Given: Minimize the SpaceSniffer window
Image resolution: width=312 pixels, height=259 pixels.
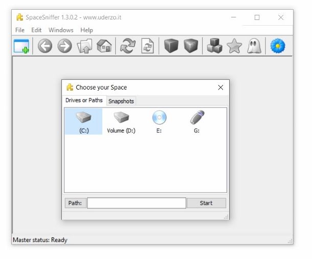Looking at the screenshot, I should click(x=234, y=17).
